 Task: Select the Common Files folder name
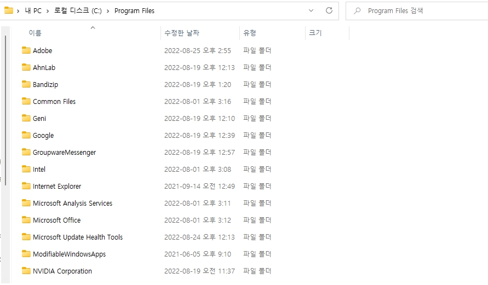coord(54,101)
